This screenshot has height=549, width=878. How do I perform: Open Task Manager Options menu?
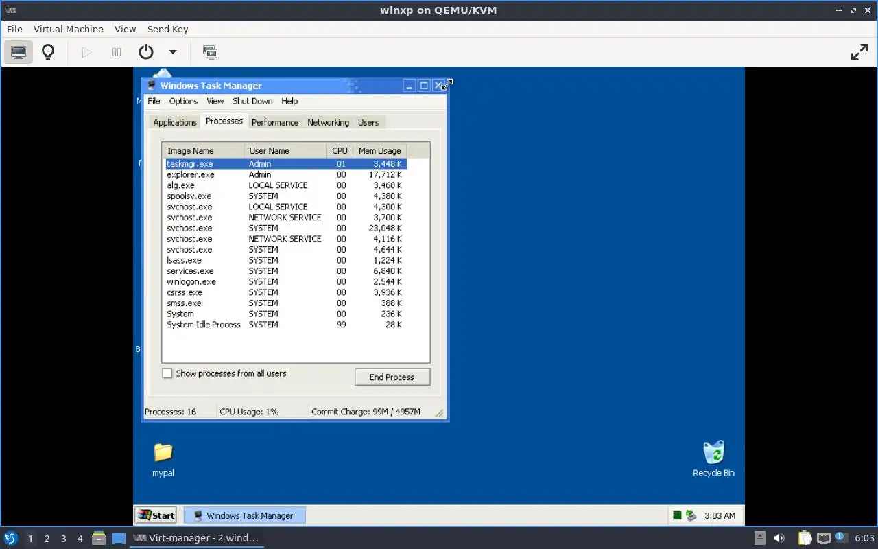coord(183,101)
